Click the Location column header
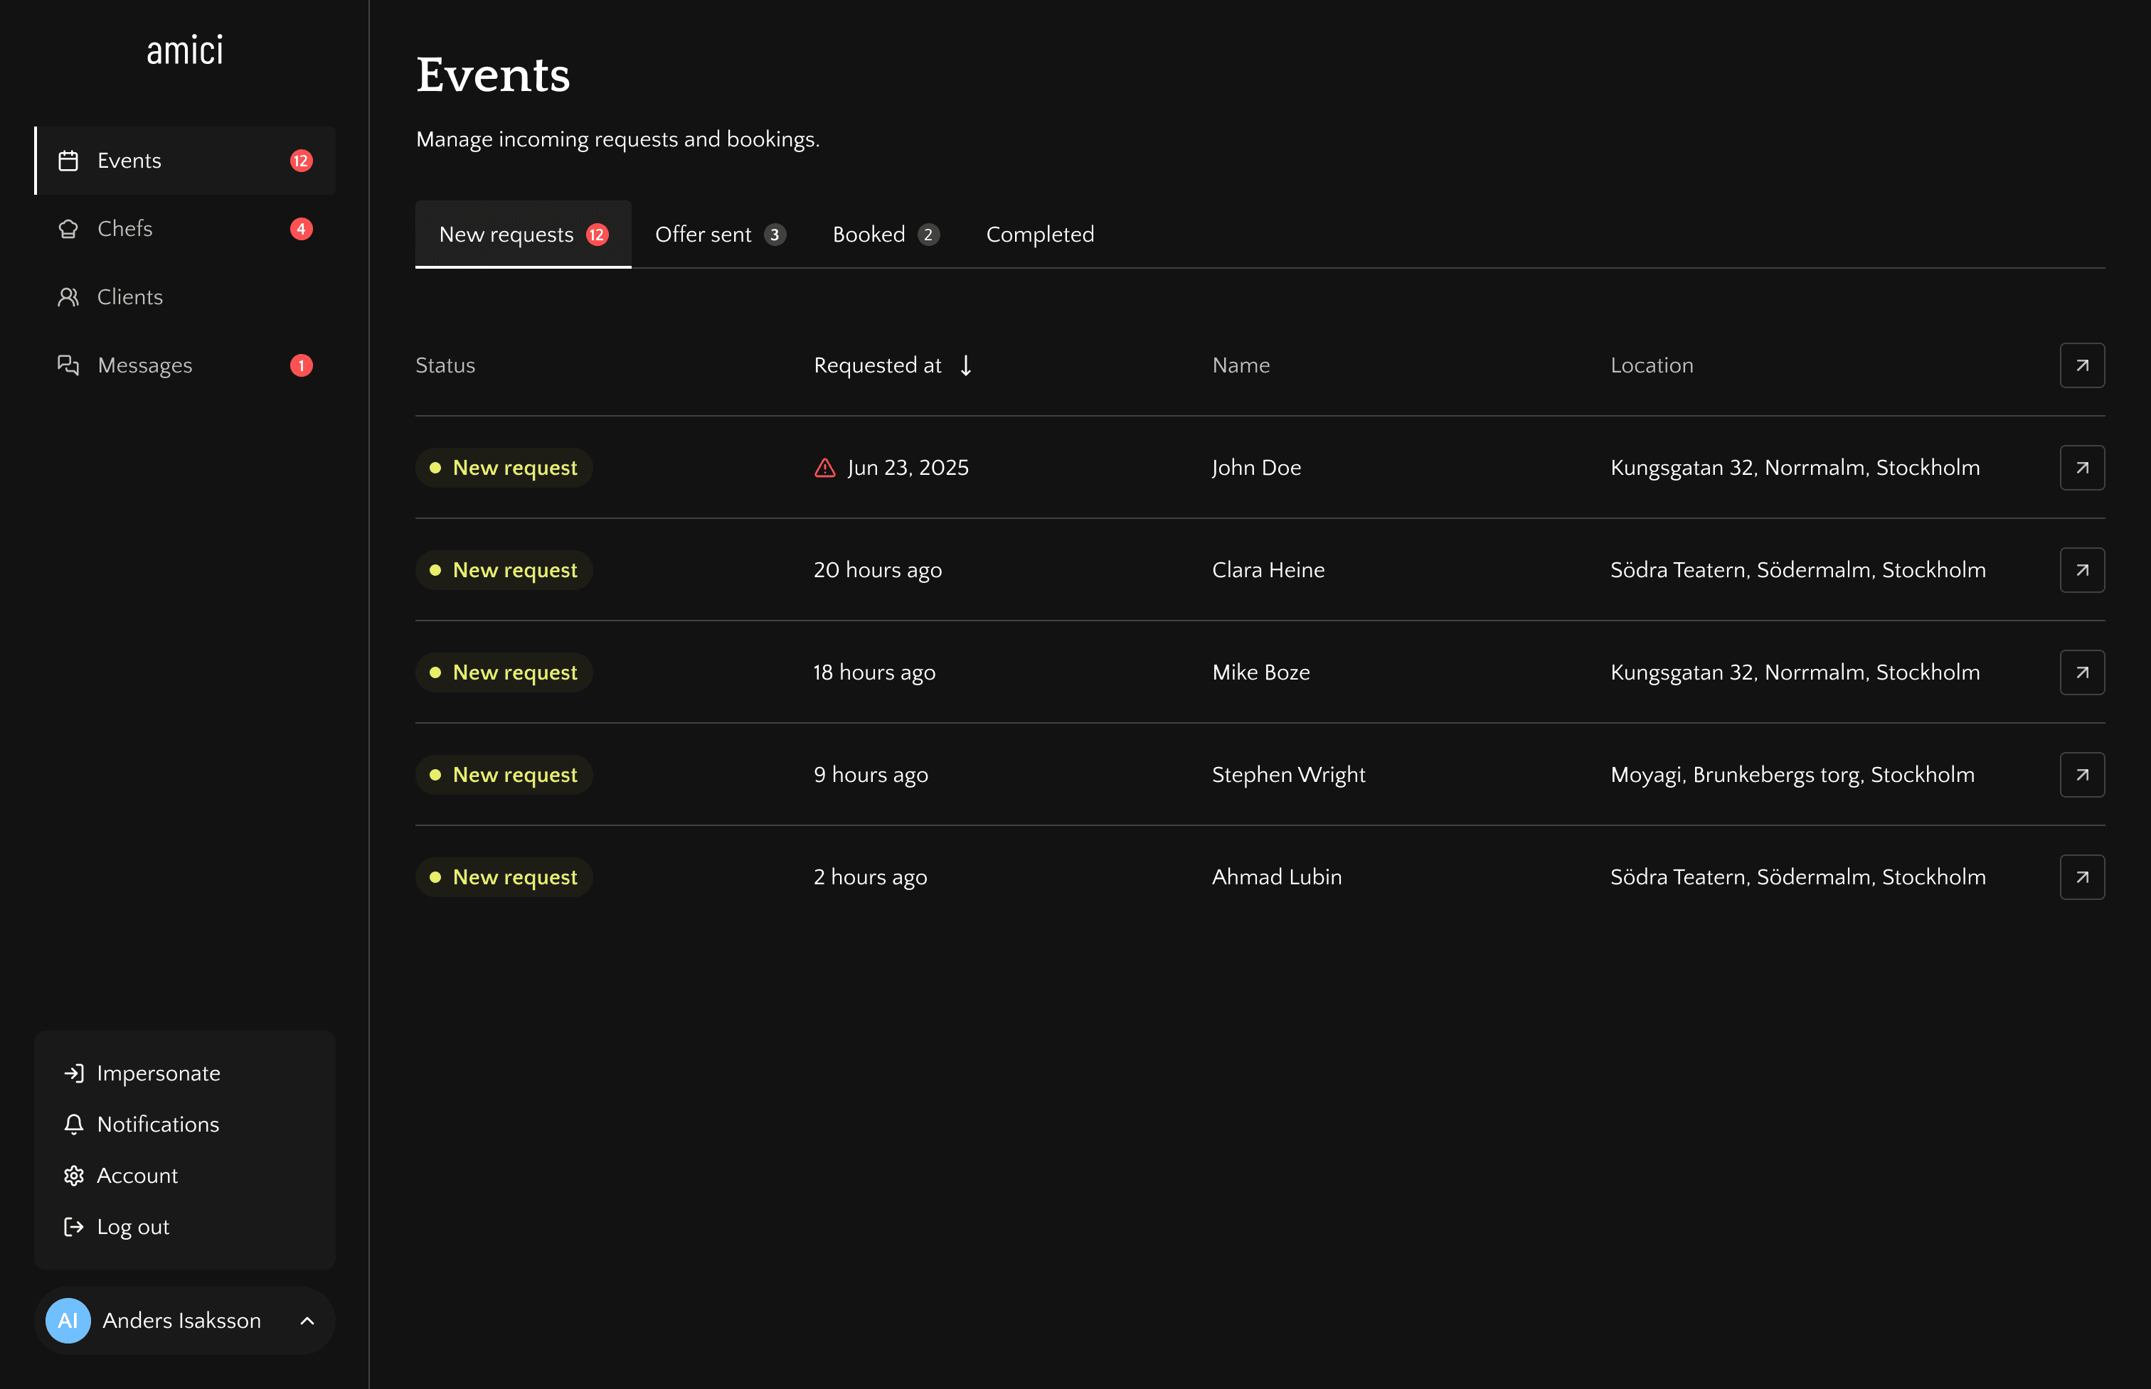 [x=1651, y=365]
